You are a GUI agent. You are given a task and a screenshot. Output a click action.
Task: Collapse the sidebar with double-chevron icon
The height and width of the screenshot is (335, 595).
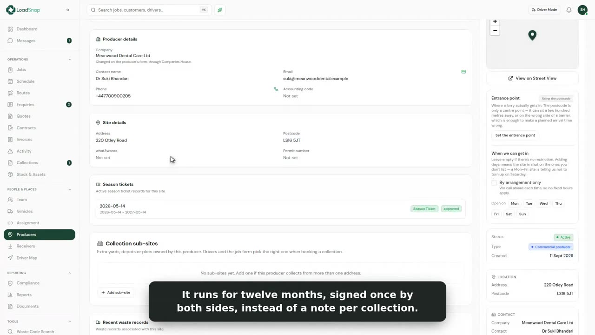68,10
